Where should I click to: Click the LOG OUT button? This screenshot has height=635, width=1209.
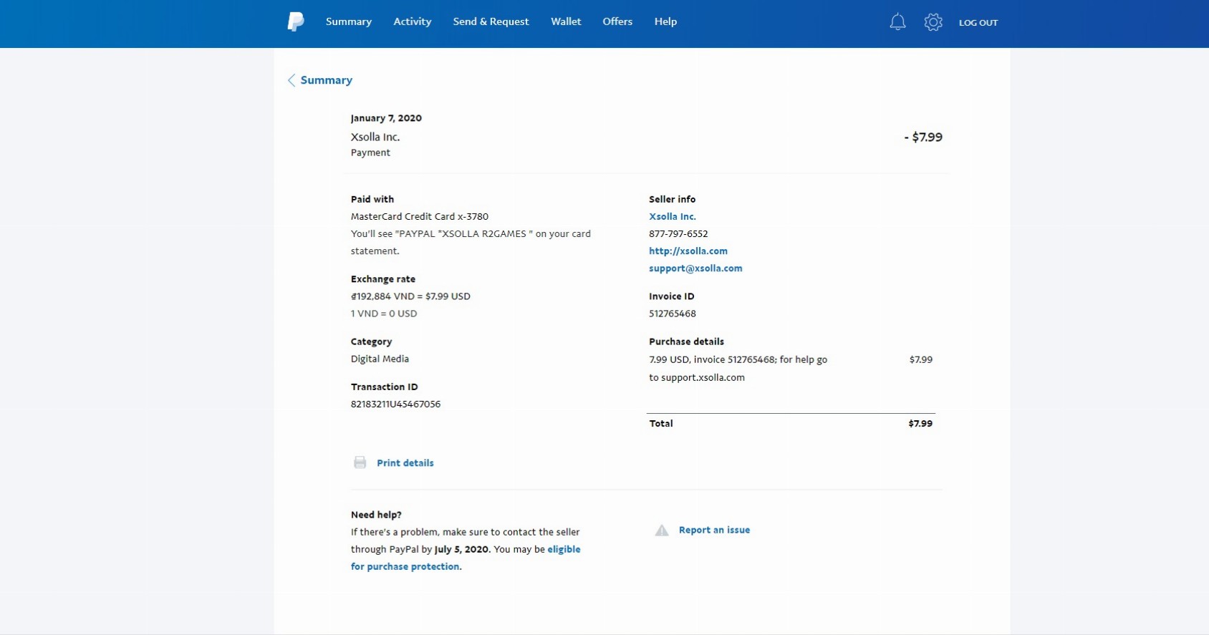(x=978, y=23)
